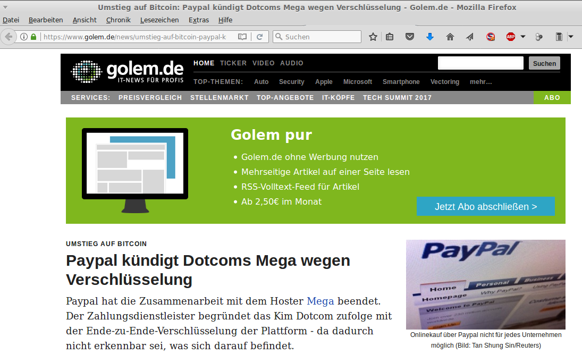Show site information via the info icon
This screenshot has width=582, height=354.
[x=24, y=37]
